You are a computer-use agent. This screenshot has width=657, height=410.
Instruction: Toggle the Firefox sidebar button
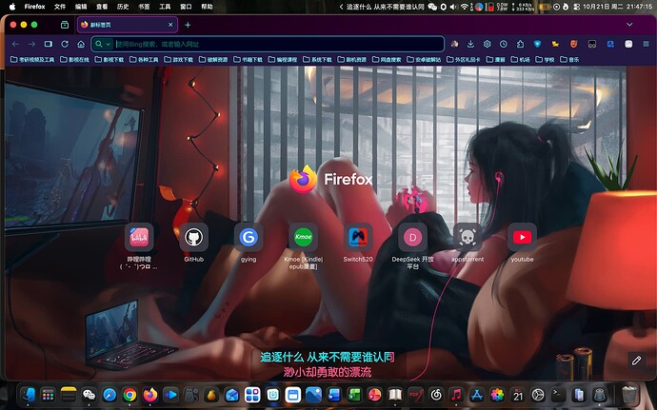pos(49,44)
